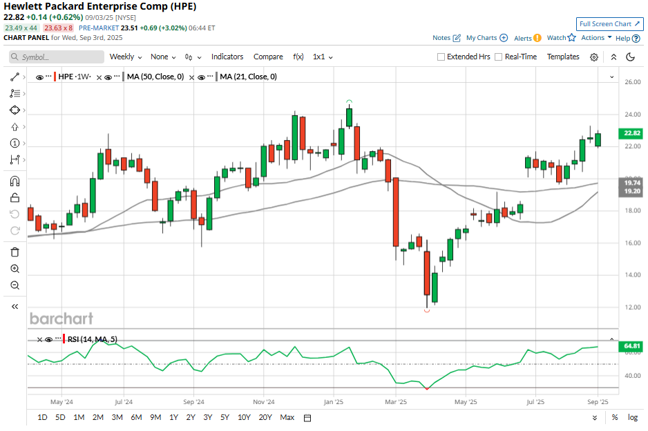Collapse the left drawing toolbar
This screenshot has width=648, height=431.
click(x=15, y=306)
